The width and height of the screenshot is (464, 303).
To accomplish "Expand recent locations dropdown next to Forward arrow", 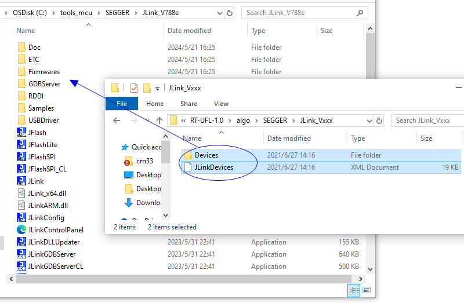I will point(147,121).
